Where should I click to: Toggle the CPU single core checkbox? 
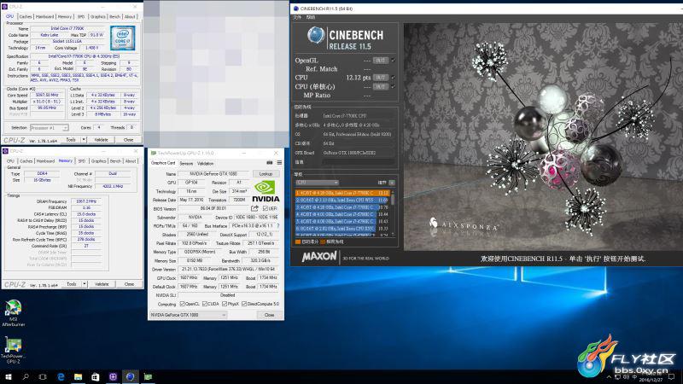(x=393, y=87)
